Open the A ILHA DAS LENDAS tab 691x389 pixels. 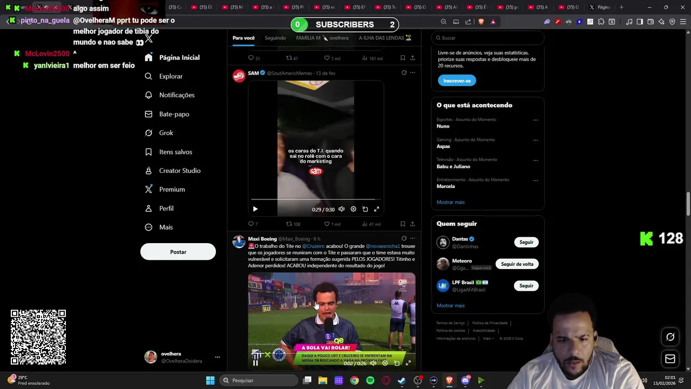(385, 38)
